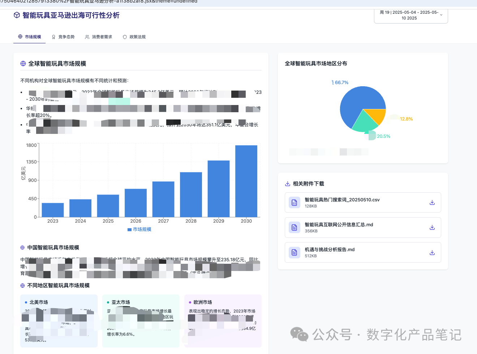The image size is (477, 354).
Task: Click the globe icon beside 市场规模 tab
Action: pos(20,36)
